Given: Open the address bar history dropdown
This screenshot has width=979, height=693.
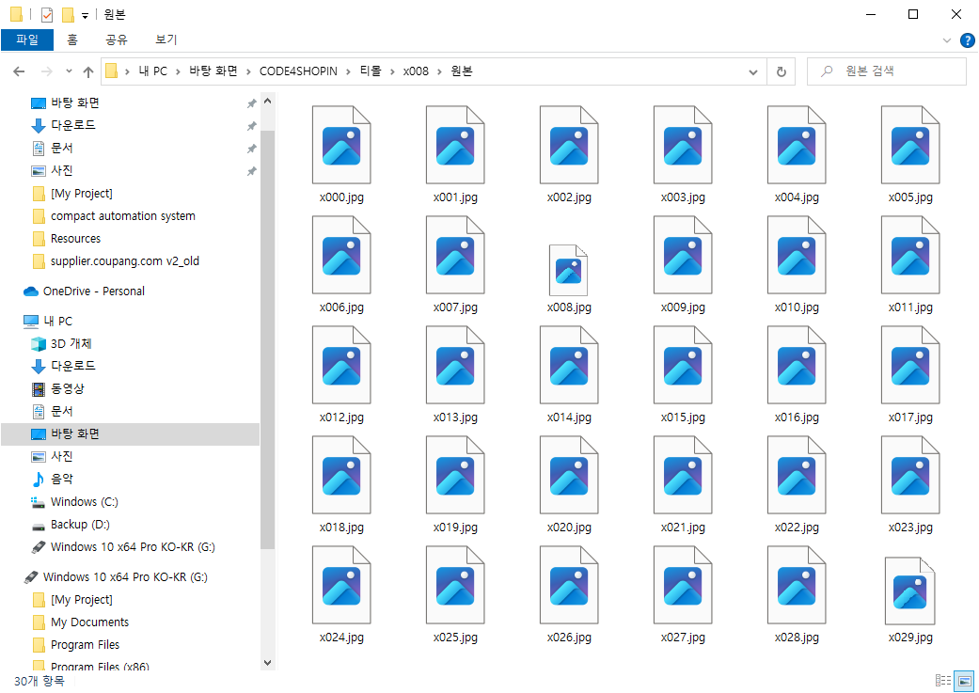Looking at the screenshot, I should 752,71.
